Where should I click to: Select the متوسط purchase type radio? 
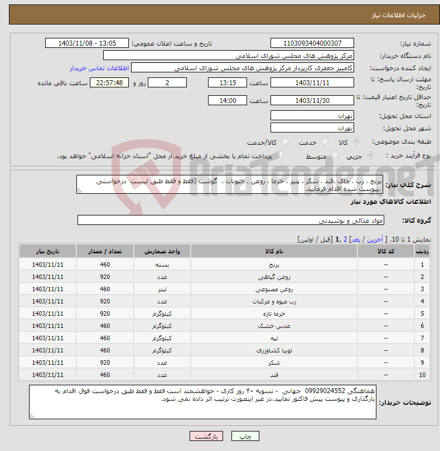pyautogui.click(x=335, y=155)
